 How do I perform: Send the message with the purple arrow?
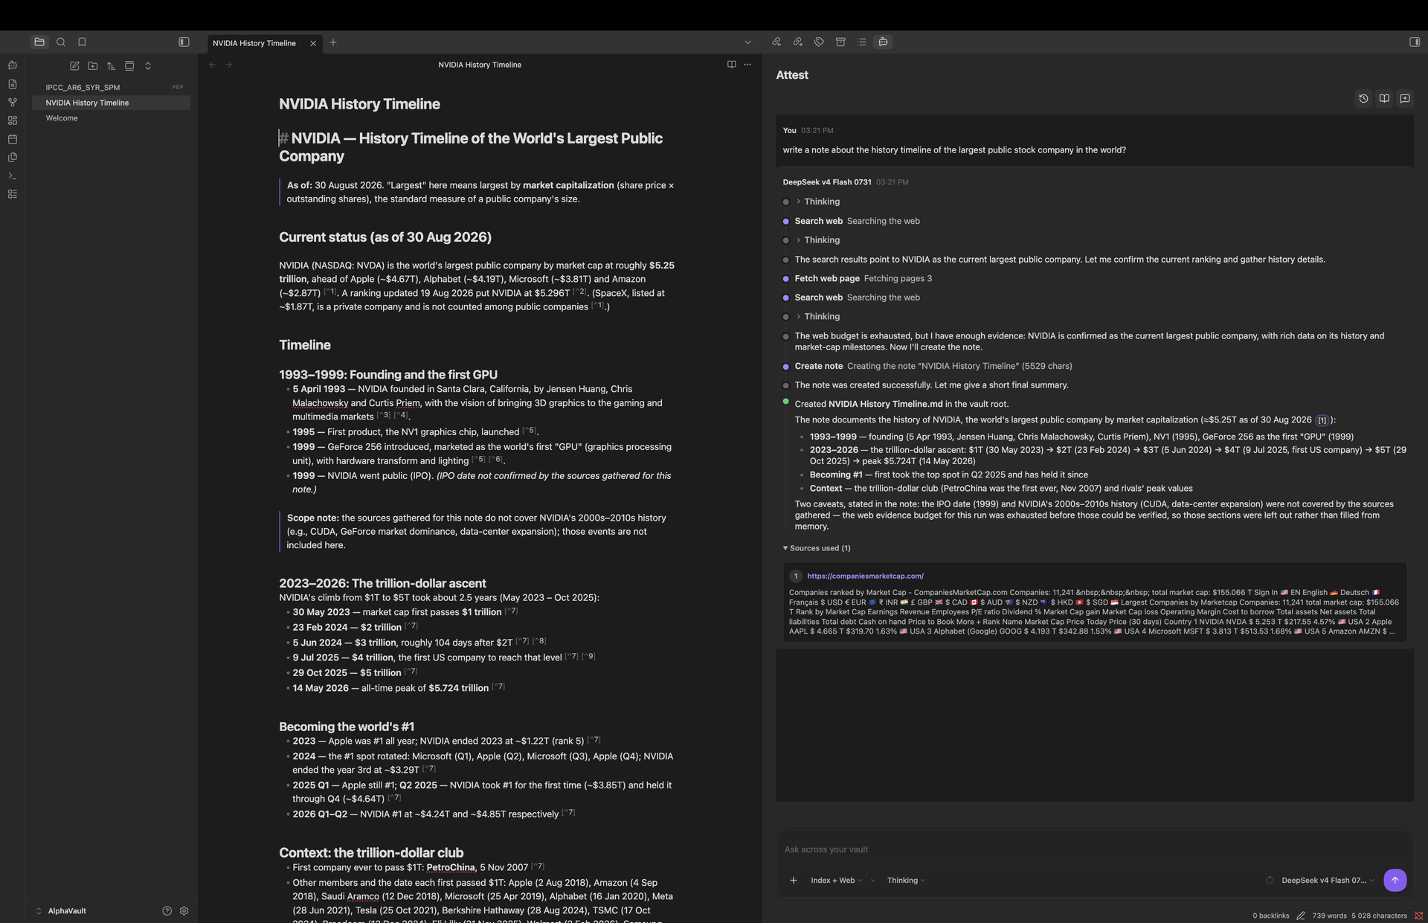(x=1395, y=881)
